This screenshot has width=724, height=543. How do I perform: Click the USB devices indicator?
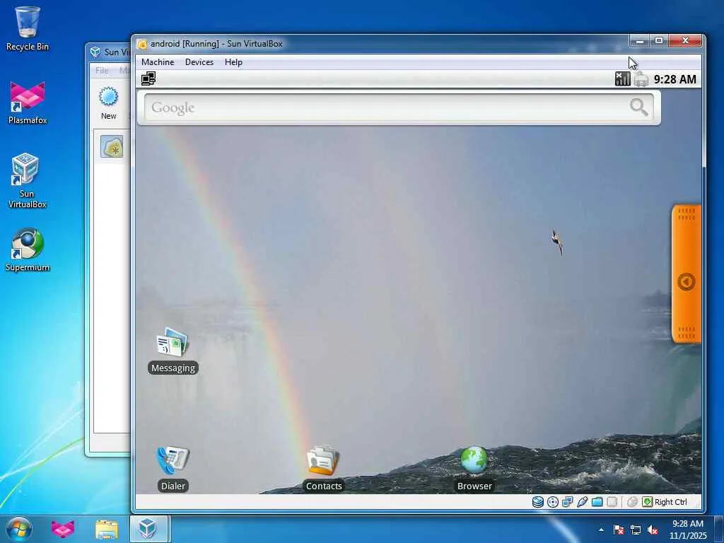click(583, 502)
